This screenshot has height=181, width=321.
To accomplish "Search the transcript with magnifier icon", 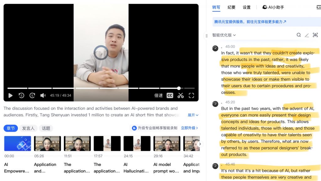I will (x=299, y=35).
